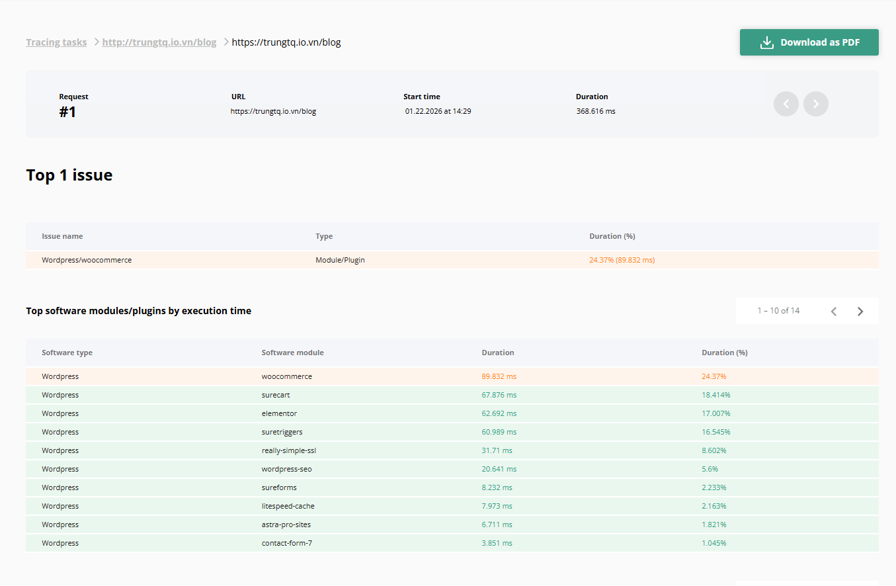Click the 5.6% wordpress-seo percentage

(710, 469)
